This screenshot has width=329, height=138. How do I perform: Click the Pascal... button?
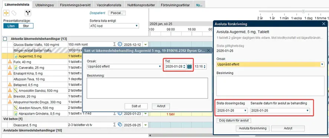tap(117, 13)
